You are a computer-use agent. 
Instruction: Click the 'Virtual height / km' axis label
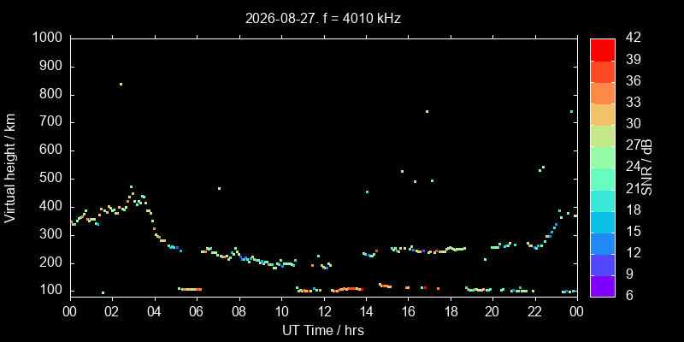pyautogui.click(x=10, y=168)
